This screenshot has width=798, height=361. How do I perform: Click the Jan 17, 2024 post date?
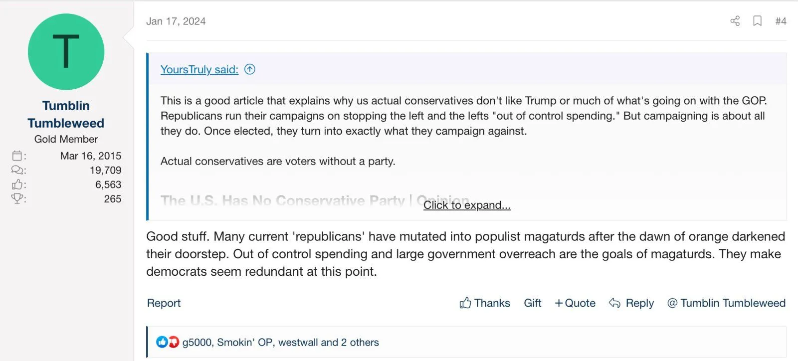(176, 21)
